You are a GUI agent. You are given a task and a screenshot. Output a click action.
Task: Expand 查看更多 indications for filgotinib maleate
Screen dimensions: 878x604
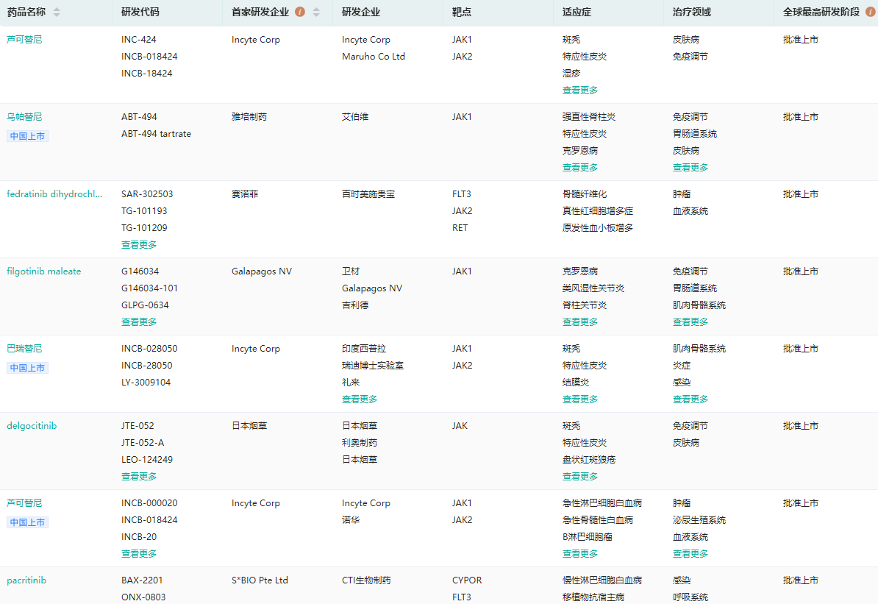tap(580, 322)
